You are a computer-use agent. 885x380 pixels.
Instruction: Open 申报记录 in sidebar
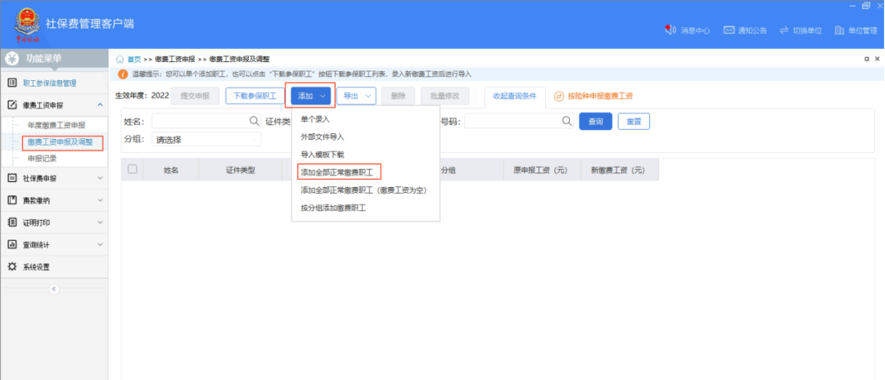point(42,159)
